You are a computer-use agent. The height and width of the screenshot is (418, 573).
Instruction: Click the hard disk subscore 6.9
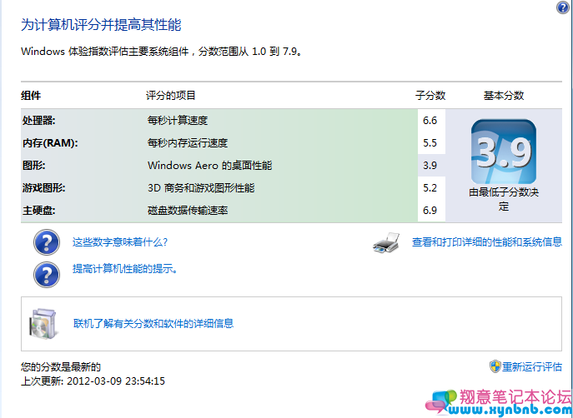pyautogui.click(x=430, y=211)
